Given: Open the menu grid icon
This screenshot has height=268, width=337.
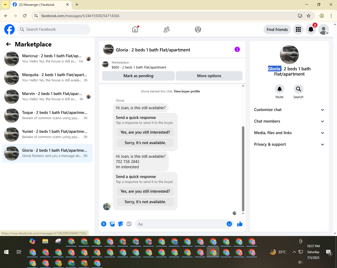Looking at the screenshot, I should 298,29.
